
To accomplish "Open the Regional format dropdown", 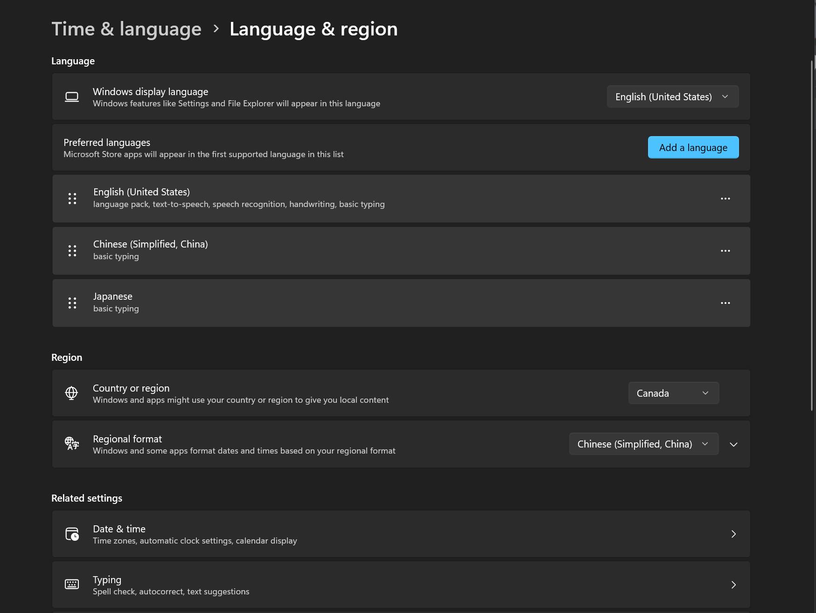I will (644, 444).
